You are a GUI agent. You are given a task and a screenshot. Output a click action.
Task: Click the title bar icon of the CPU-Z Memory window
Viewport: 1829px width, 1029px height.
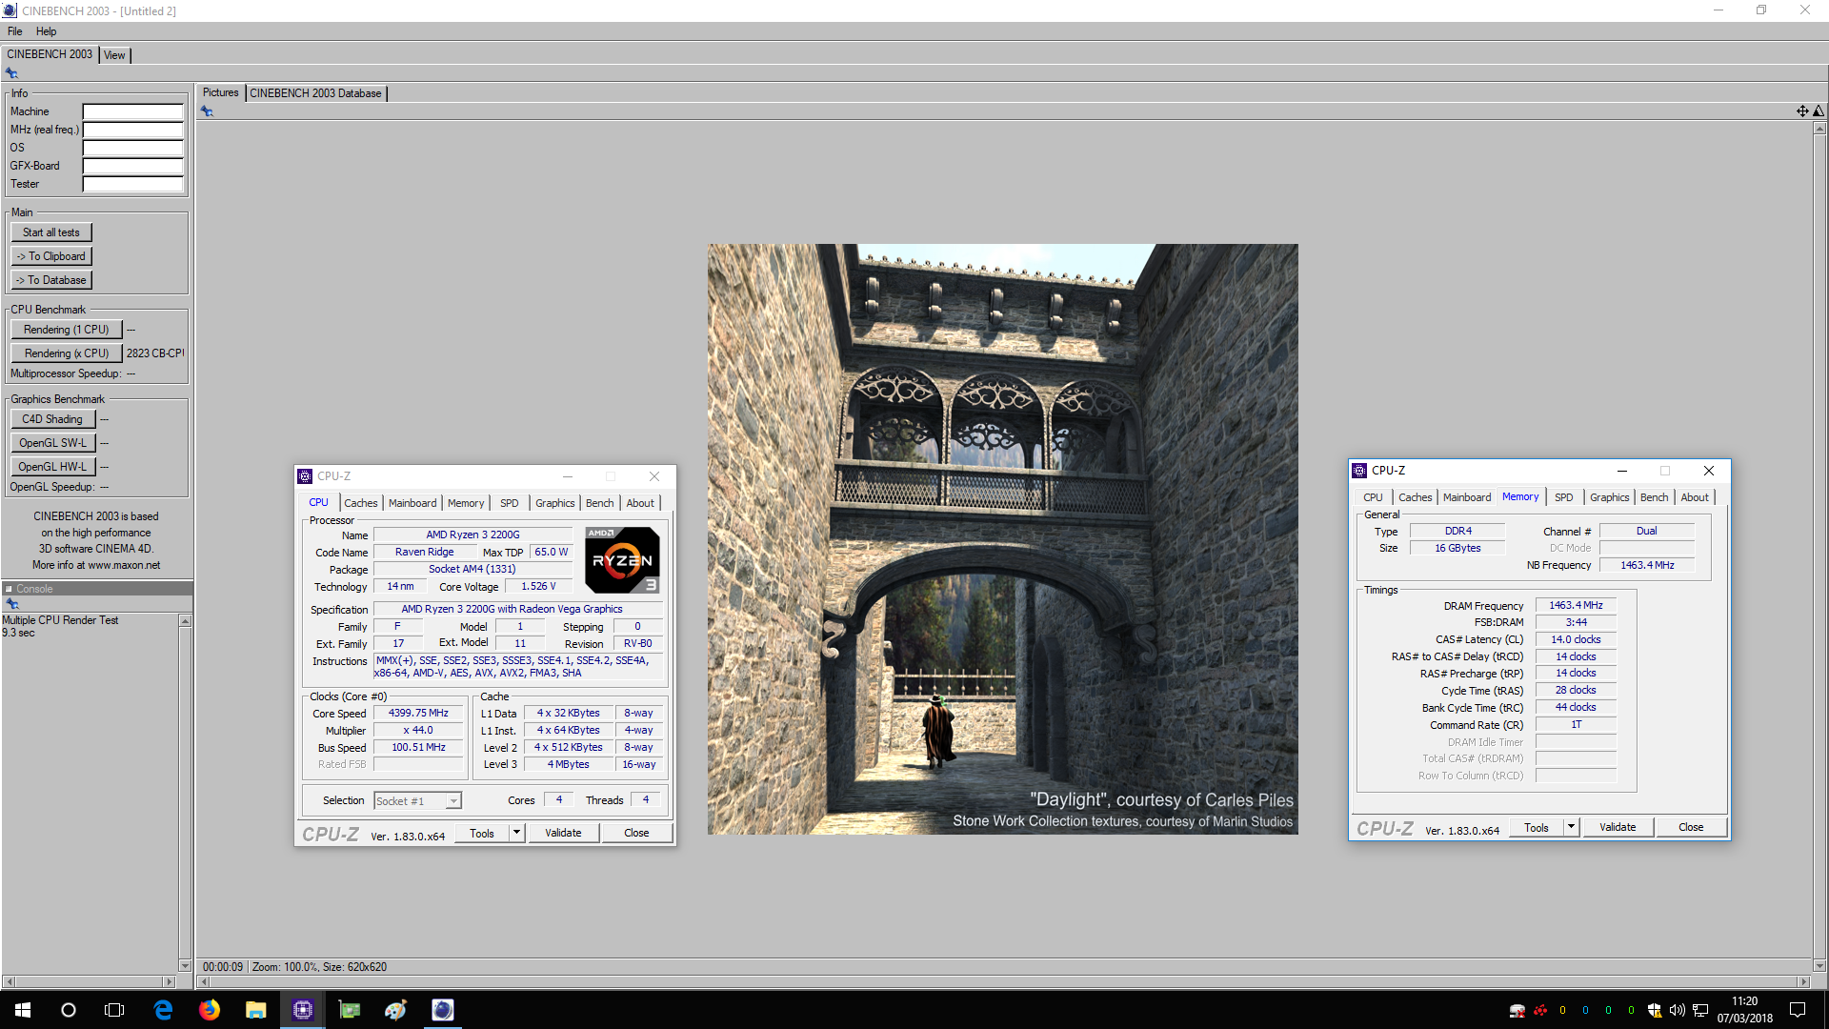pos(1359,471)
